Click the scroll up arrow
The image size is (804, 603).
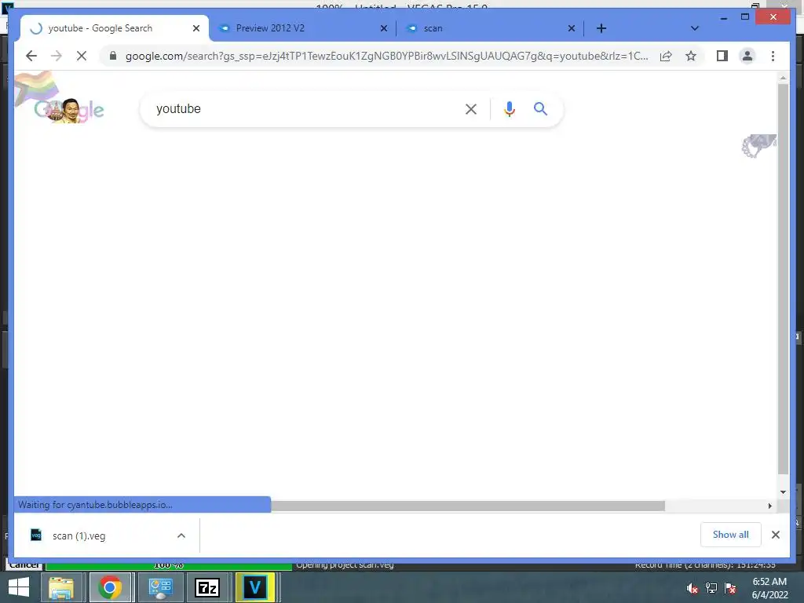(x=783, y=78)
